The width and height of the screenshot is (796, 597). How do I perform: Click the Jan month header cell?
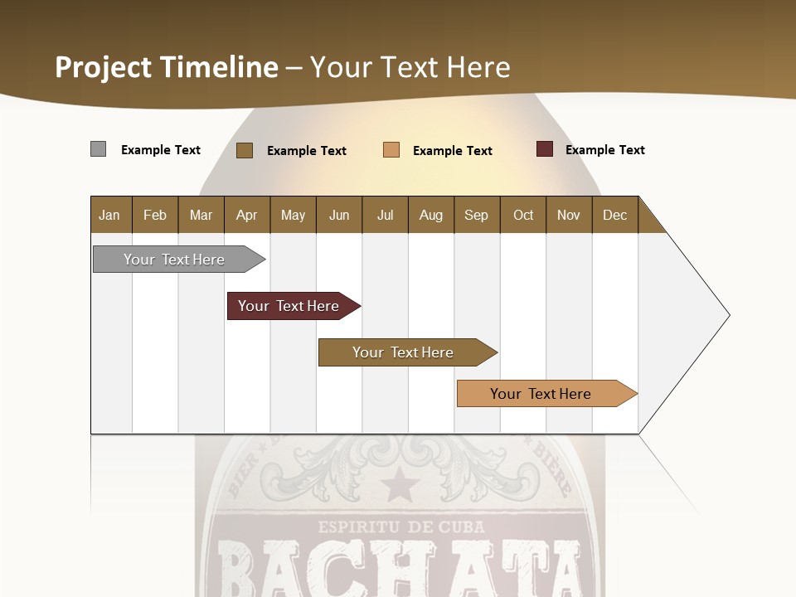click(x=109, y=216)
